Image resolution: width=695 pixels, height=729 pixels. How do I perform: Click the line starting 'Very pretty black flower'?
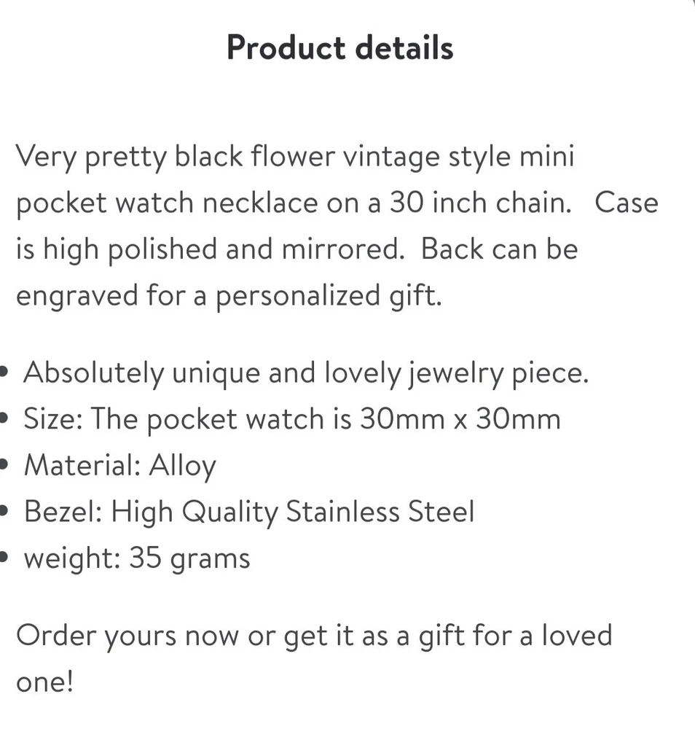point(295,157)
